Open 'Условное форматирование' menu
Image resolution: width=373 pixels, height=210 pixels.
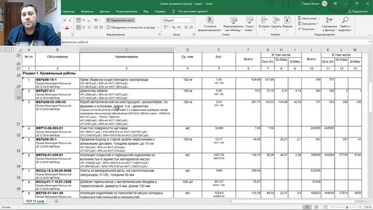tap(210, 24)
